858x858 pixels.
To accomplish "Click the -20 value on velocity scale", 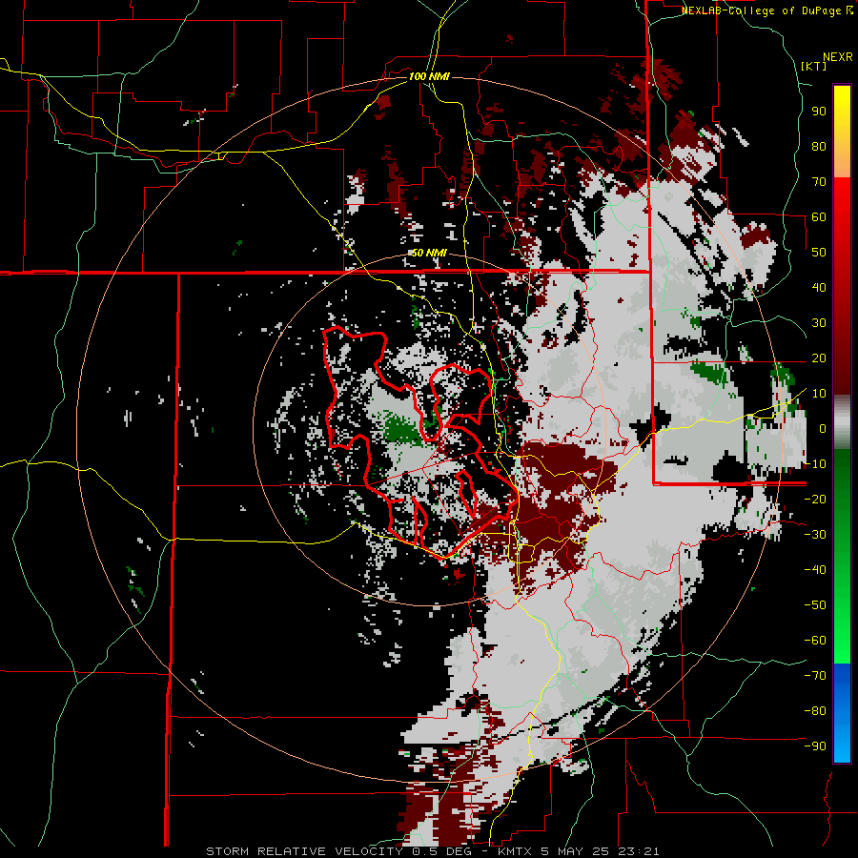I will (x=815, y=500).
